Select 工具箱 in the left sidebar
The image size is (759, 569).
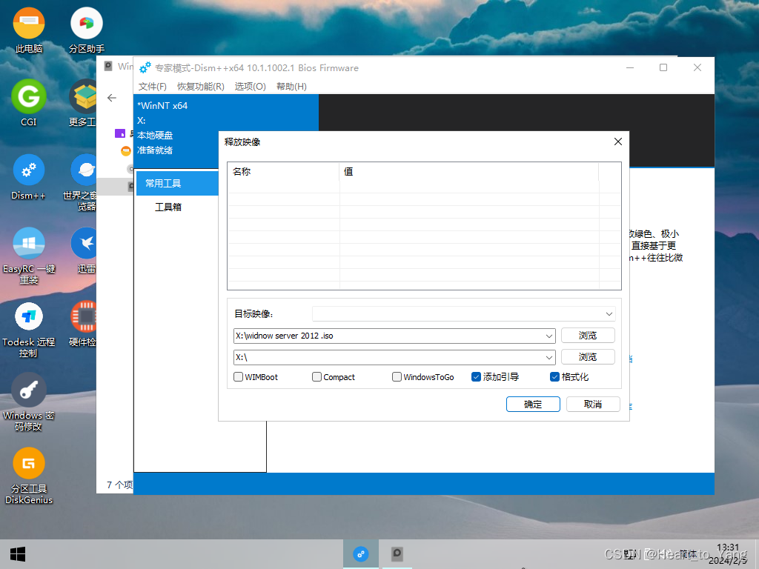(168, 207)
